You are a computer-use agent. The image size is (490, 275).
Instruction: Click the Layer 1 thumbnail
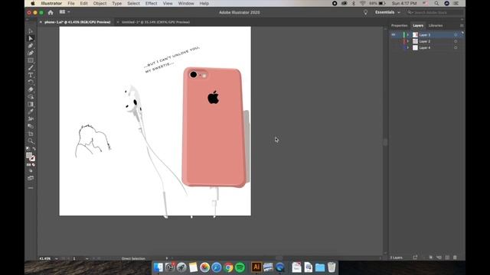(415, 34)
